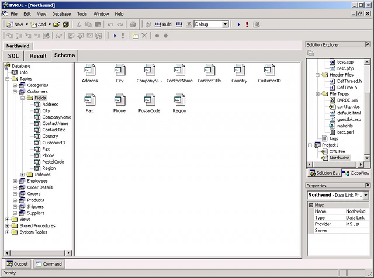
Task: Switch to the Result tab
Action: click(x=38, y=56)
